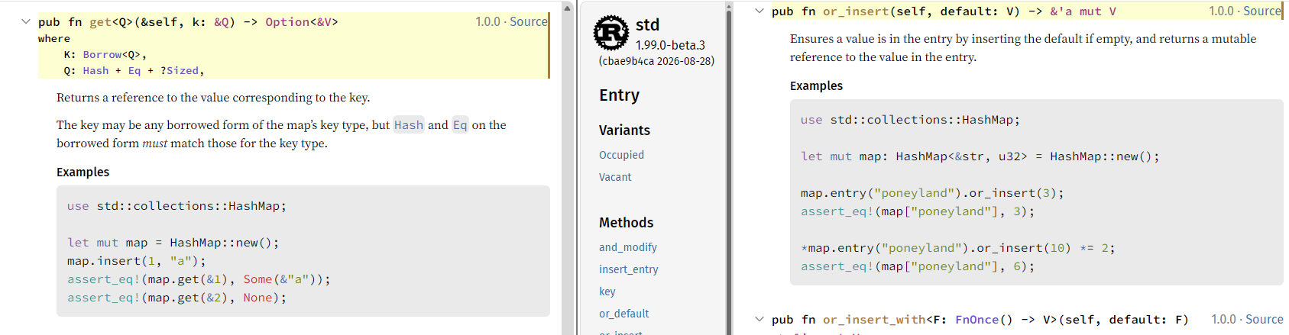
Task: Click the assert_eq map.get(&2) None line
Action: (177, 298)
